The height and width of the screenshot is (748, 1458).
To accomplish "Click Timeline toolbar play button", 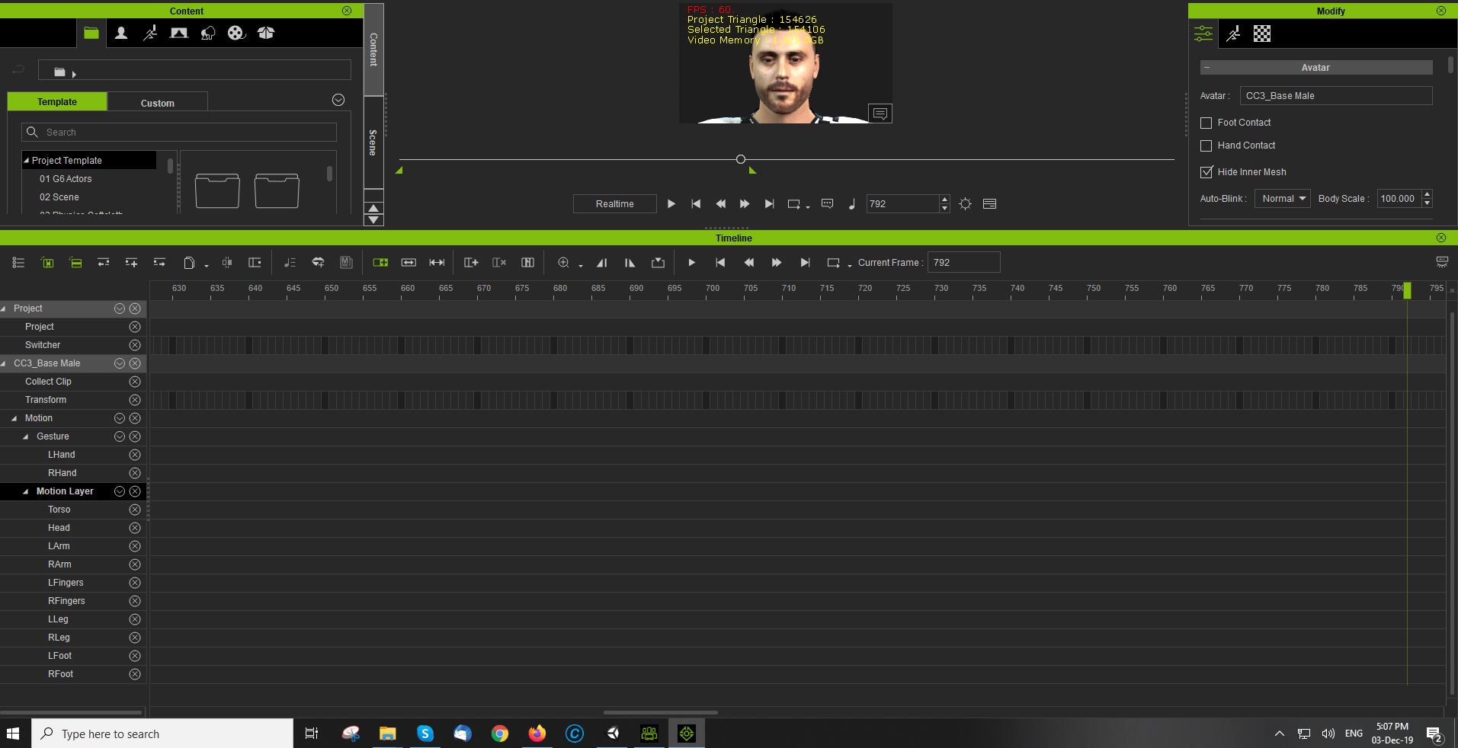I will pos(691,263).
